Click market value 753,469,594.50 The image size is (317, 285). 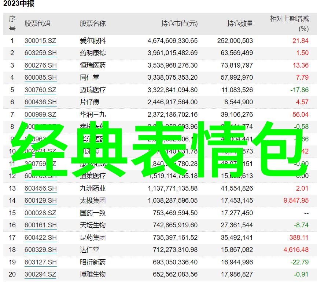pyautogui.click(x=175, y=213)
